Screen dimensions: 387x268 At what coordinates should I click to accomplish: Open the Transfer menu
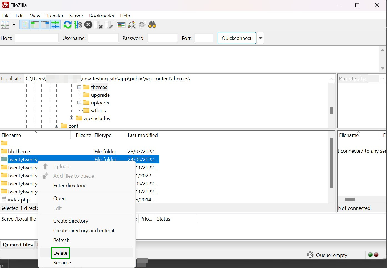click(x=55, y=16)
